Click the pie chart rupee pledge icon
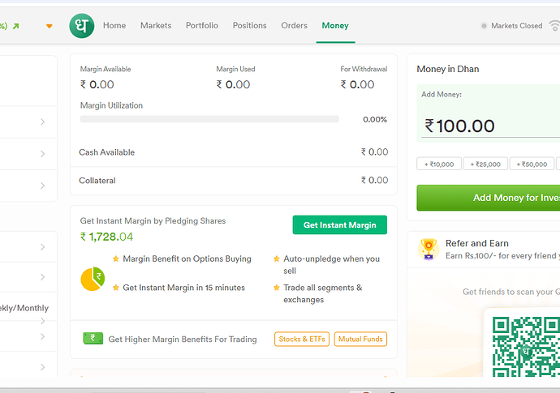The height and width of the screenshot is (393, 560). coord(93,279)
